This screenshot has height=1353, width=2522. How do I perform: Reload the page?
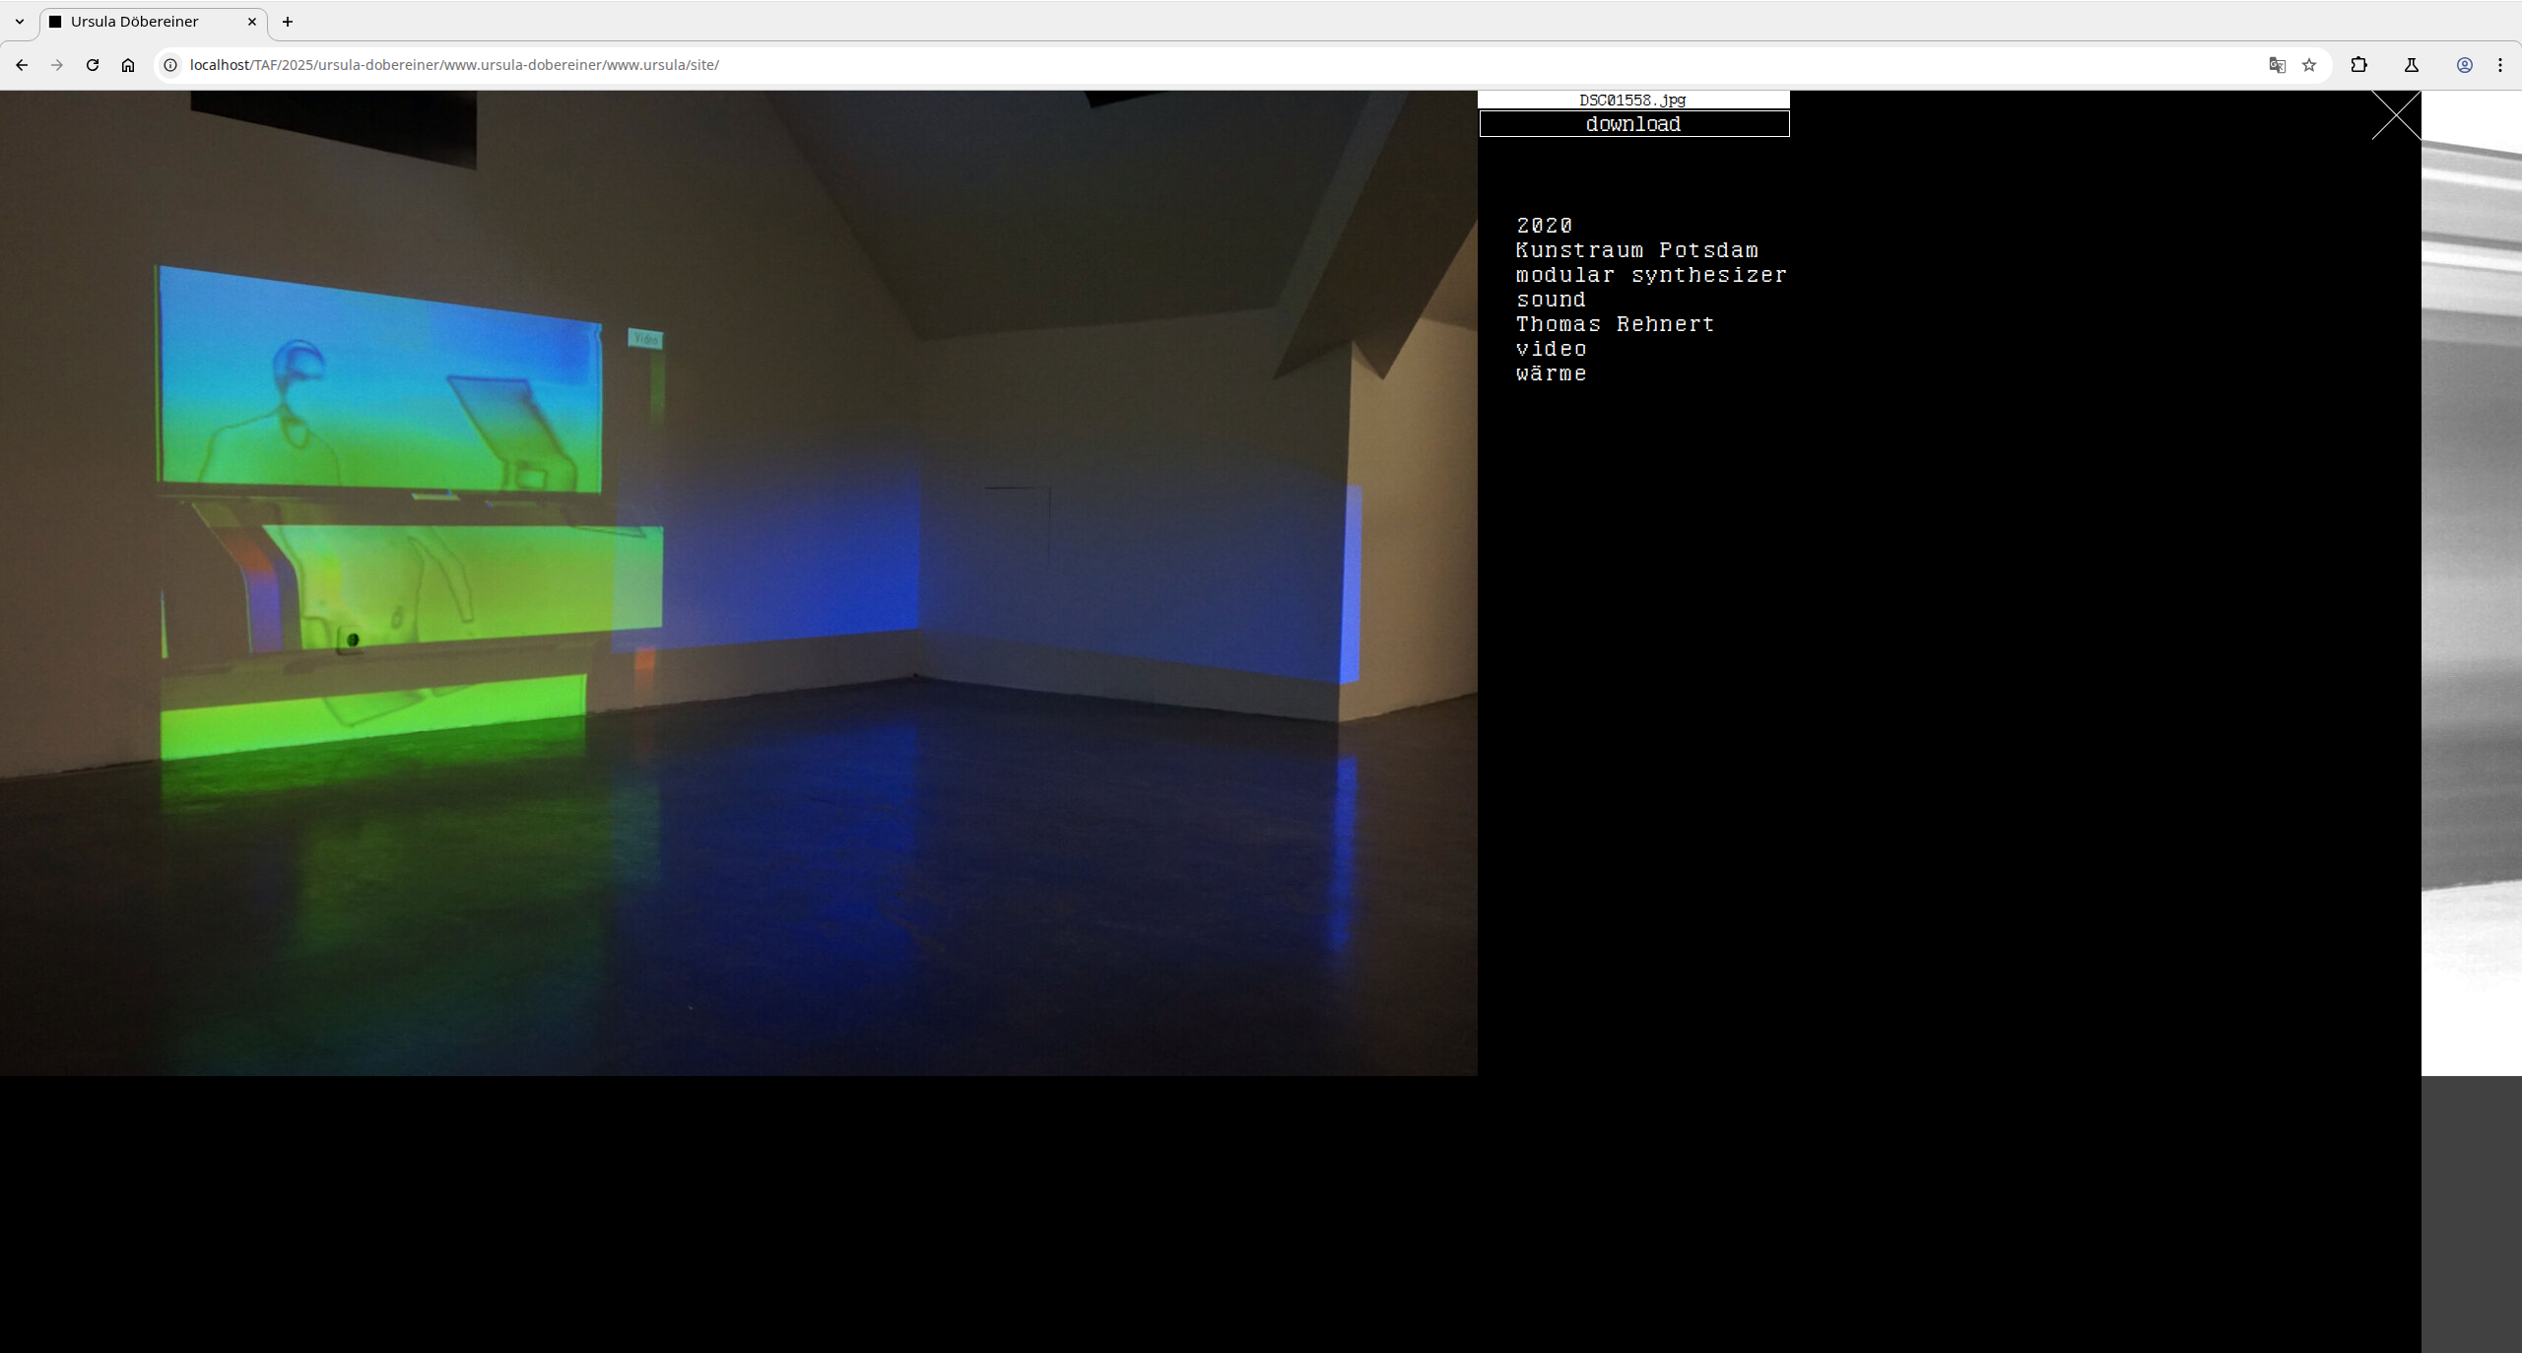click(x=93, y=65)
